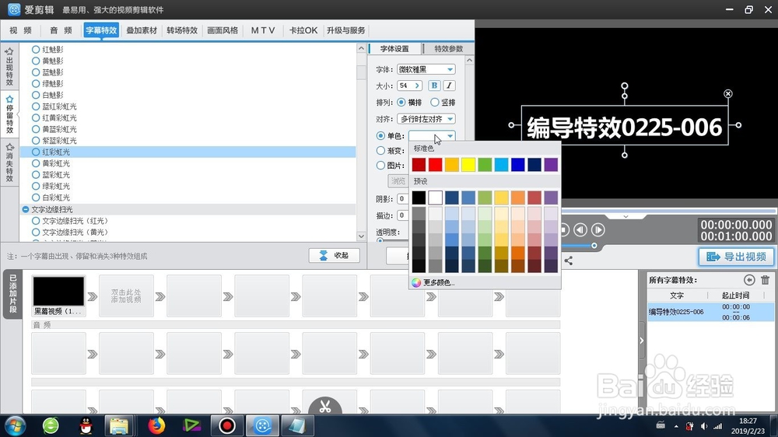Choose 横排 horizontal layout radio
The width and height of the screenshot is (778, 437).
point(401,102)
